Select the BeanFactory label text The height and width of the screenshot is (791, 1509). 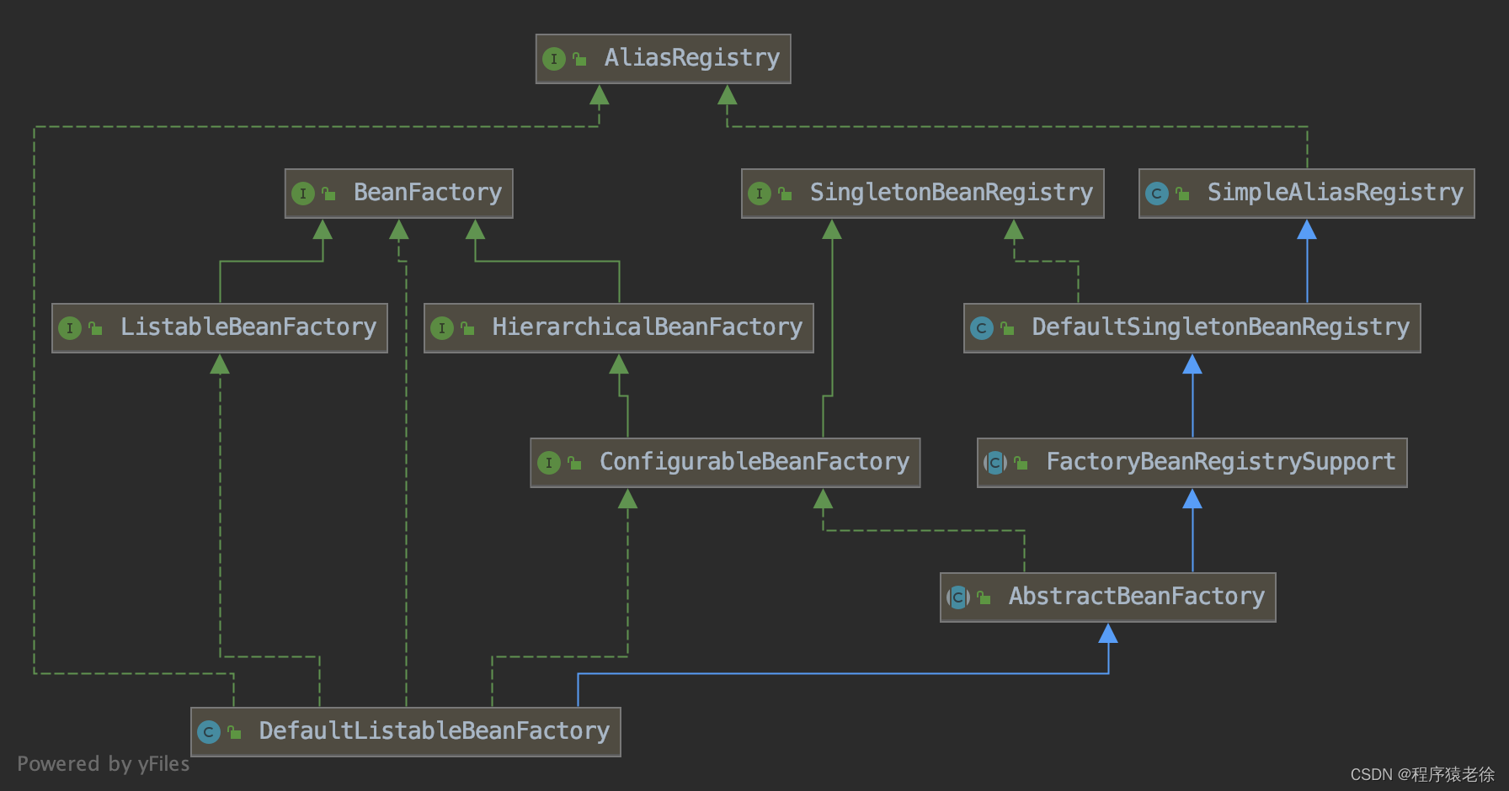(x=428, y=193)
